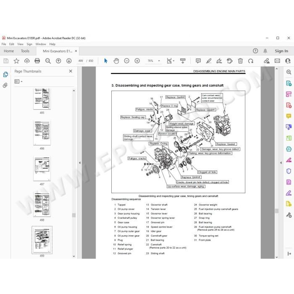Screen dimensions: 294x294
Task: Expand the right tools pane labels
Action: click(289, 254)
